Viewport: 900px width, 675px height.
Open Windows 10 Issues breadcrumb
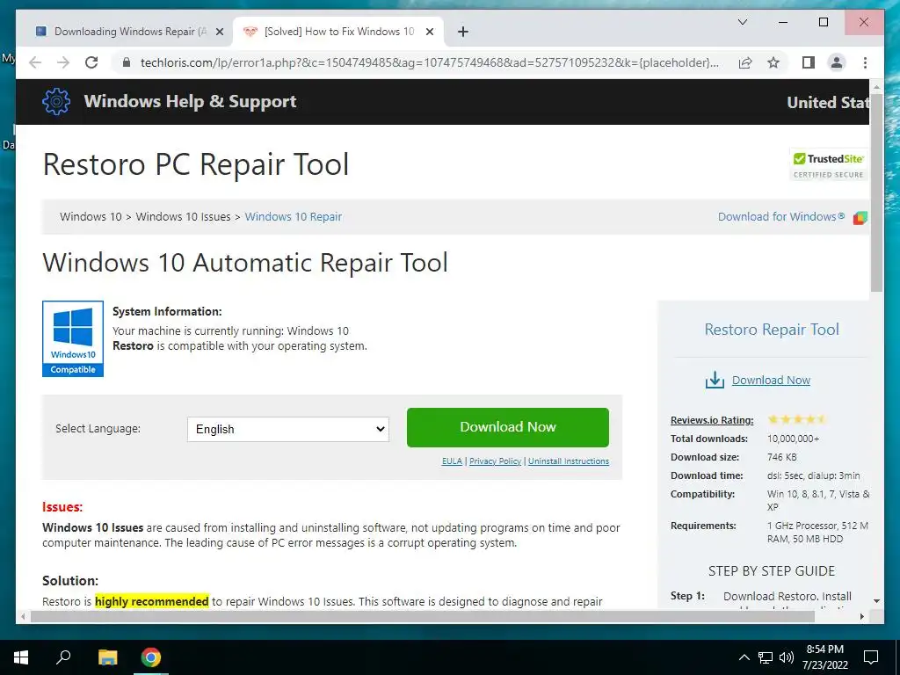pos(183,216)
